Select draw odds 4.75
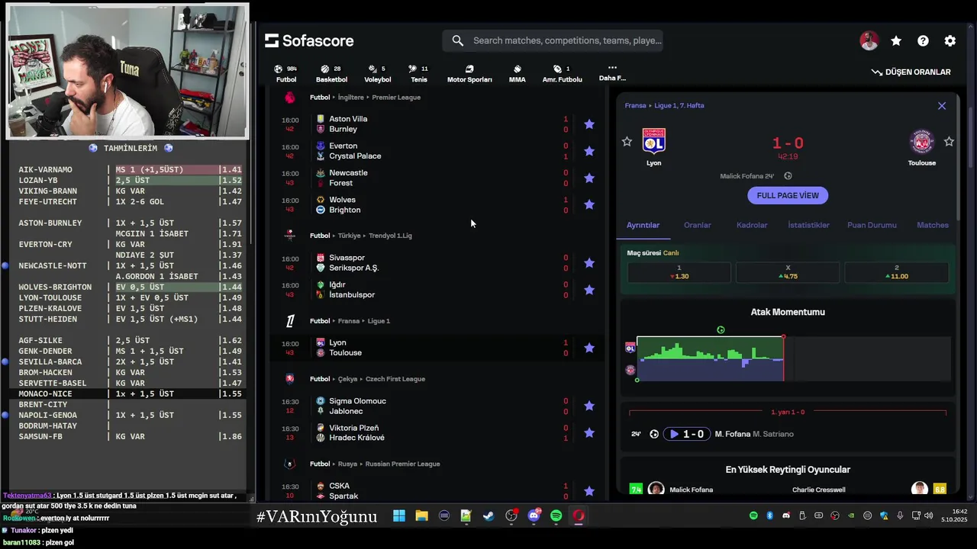This screenshot has height=549, width=977. click(788, 272)
